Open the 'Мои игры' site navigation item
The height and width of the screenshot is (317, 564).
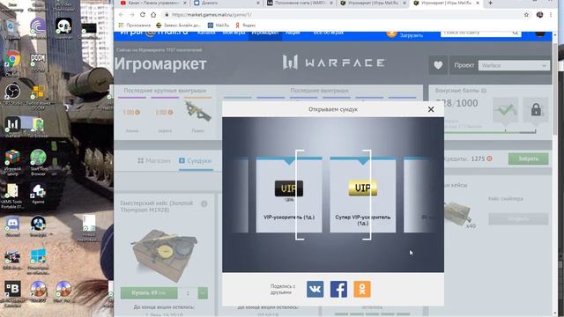(234, 33)
